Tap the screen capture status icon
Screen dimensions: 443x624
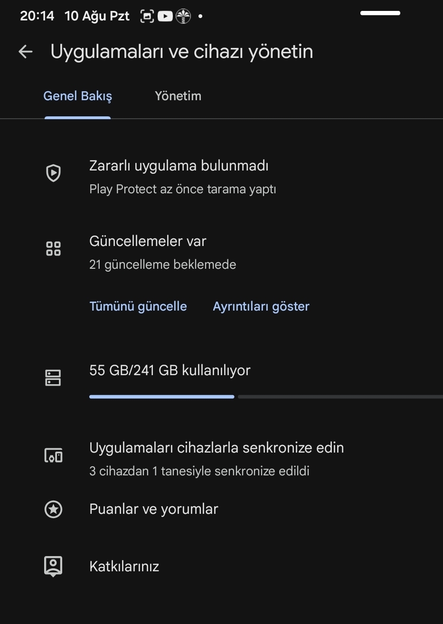coord(147,17)
